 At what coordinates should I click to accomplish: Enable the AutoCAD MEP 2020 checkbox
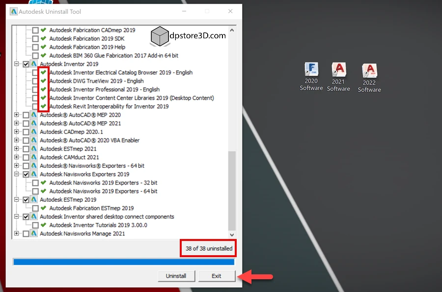pos(26,115)
